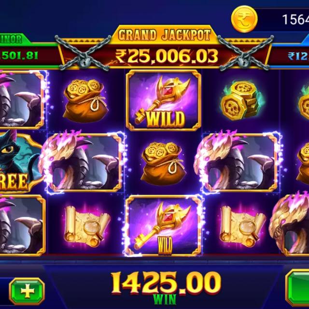Tap the 1425.00 win amount display
This screenshot has height=309, width=309.
pyautogui.click(x=166, y=283)
